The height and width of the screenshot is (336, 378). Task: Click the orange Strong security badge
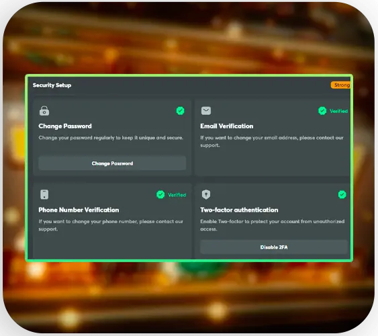coord(340,85)
